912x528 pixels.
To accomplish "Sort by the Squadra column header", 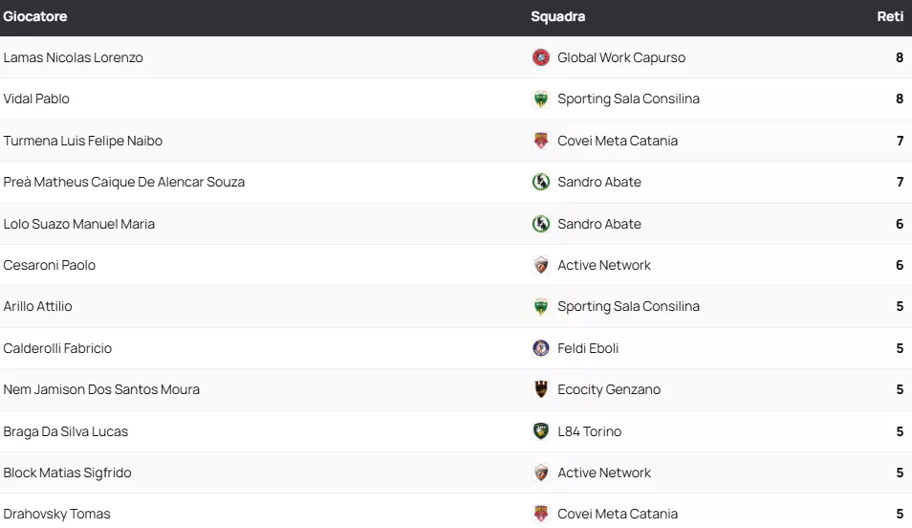I will point(558,16).
